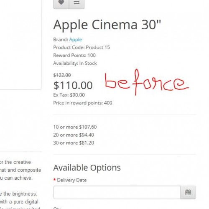Select the 10 or more $107.60 discount line

pyautogui.click(x=75, y=127)
